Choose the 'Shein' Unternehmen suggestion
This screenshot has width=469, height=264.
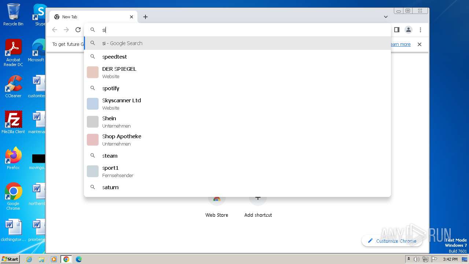[x=237, y=122]
